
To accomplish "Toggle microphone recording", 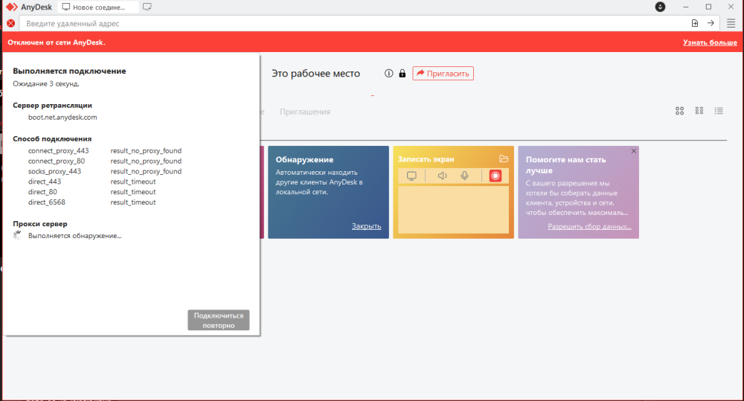I will (464, 176).
